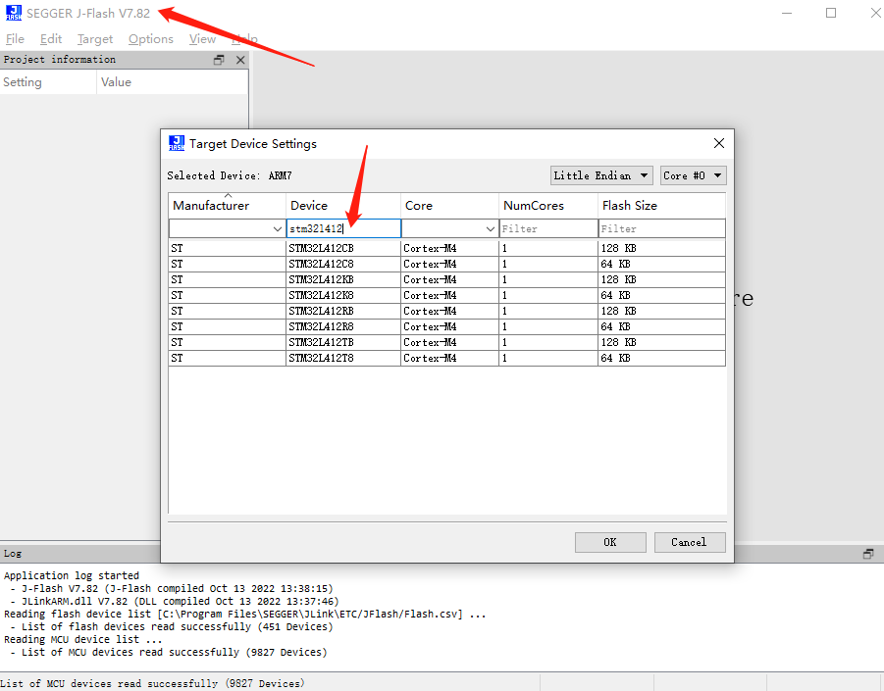Confirm with the OK button
Viewport: 884px width, 691px height.
coord(610,542)
